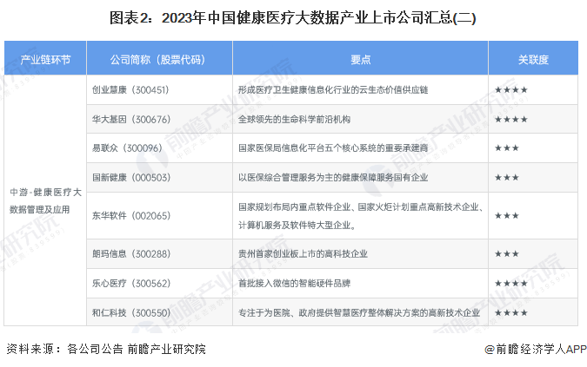Select the 产业链环节 column header
Screen dimensions: 587x367
tap(45, 59)
